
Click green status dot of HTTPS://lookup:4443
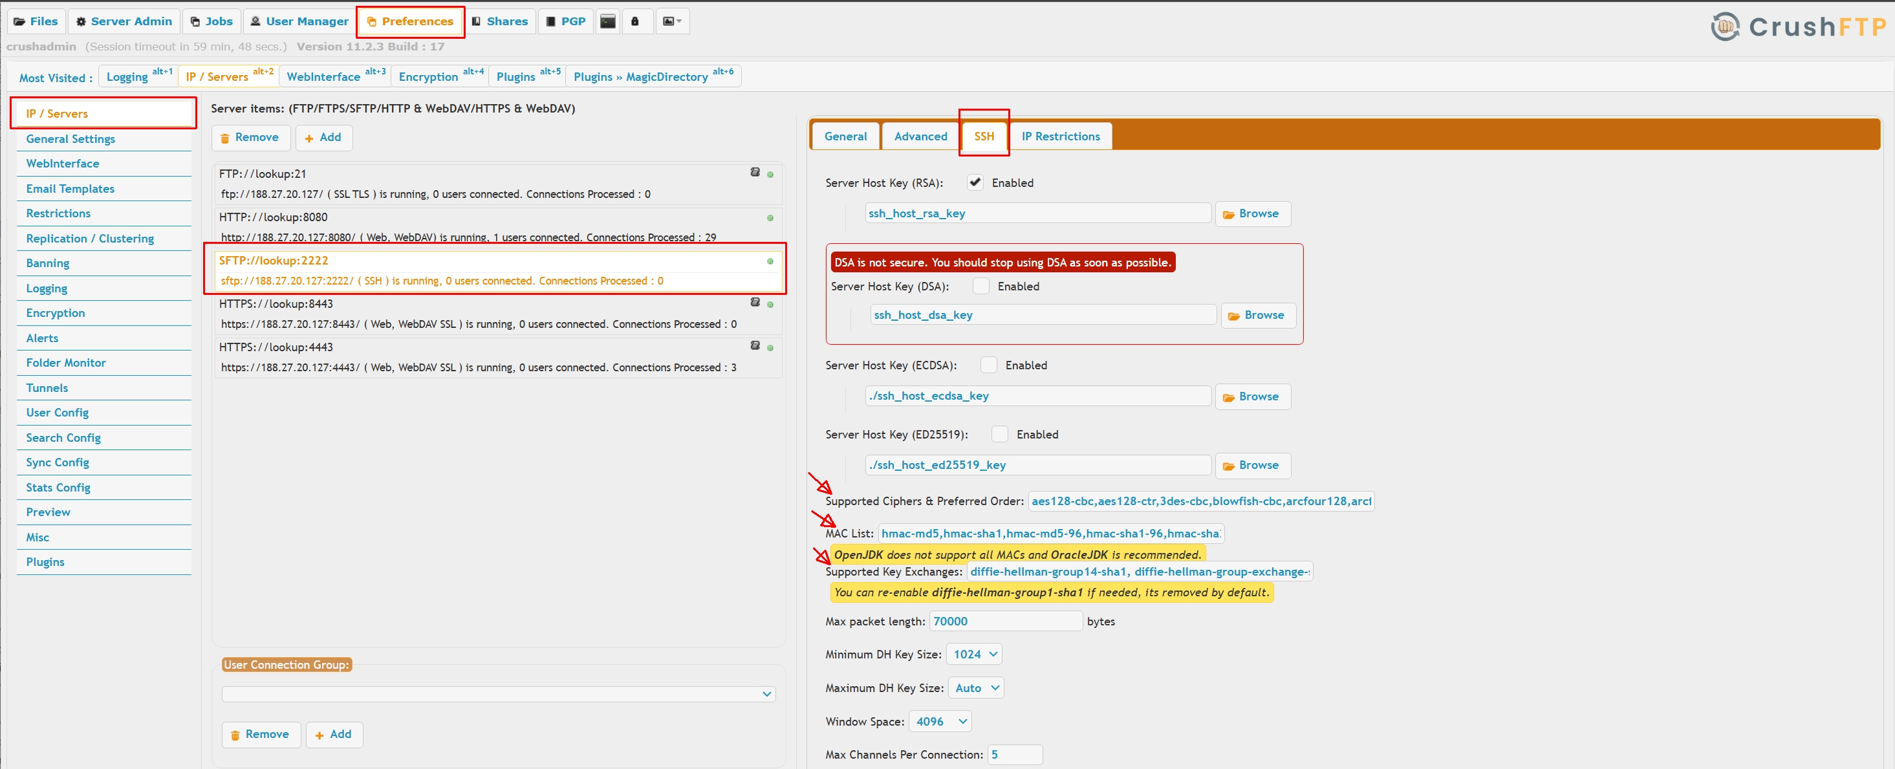coord(770,348)
